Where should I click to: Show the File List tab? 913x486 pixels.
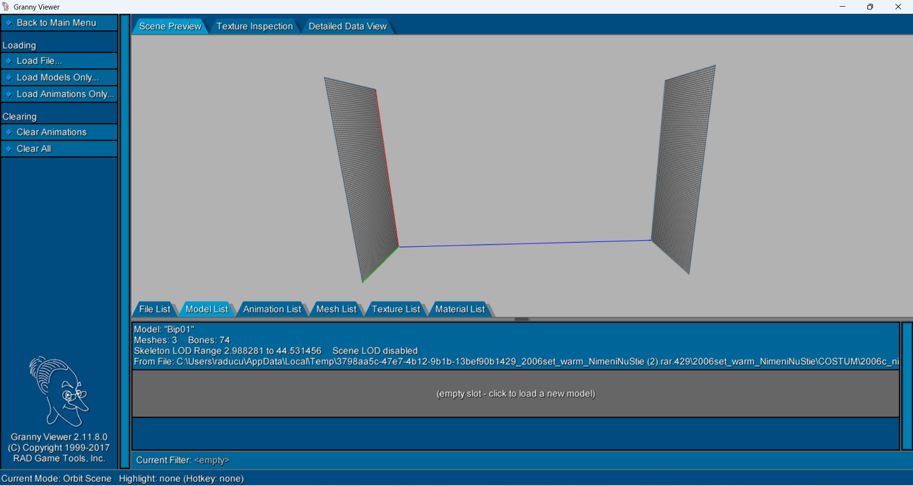[x=155, y=309]
